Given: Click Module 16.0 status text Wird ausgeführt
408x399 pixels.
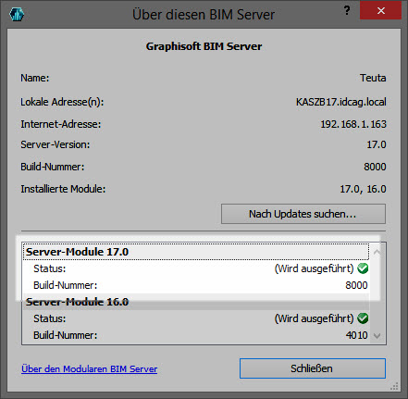Looking at the screenshot, I should click(x=314, y=318).
